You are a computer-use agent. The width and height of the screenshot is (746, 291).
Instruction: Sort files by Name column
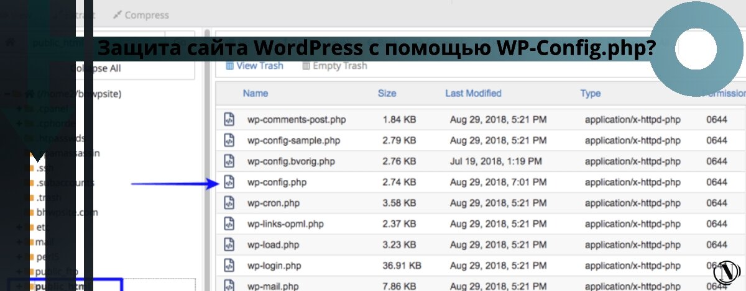(256, 93)
